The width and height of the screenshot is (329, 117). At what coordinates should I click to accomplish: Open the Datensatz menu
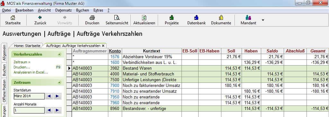click(64, 10)
